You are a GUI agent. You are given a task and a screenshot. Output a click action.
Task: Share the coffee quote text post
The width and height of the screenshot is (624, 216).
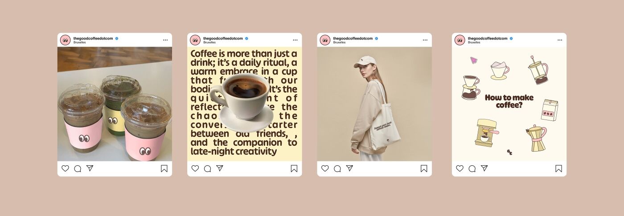click(x=220, y=168)
